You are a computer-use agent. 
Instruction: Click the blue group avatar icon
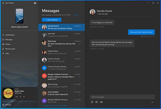pyautogui.click(x=44, y=68)
